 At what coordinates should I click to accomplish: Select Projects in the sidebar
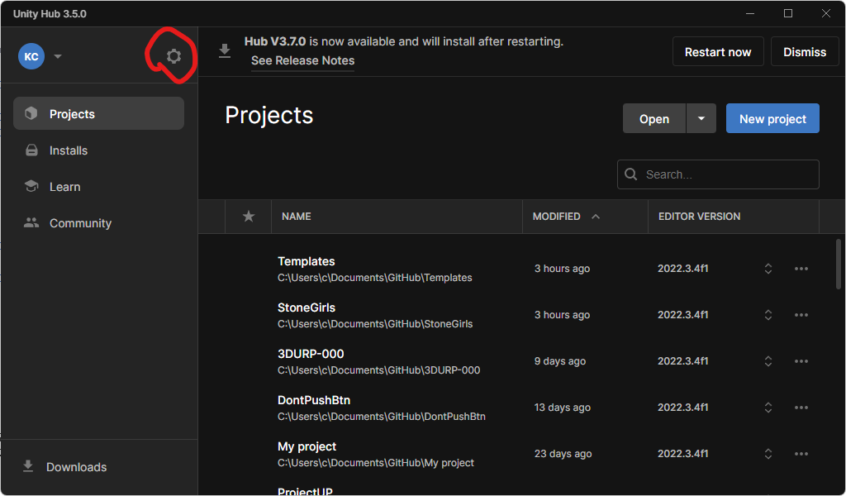tap(99, 113)
